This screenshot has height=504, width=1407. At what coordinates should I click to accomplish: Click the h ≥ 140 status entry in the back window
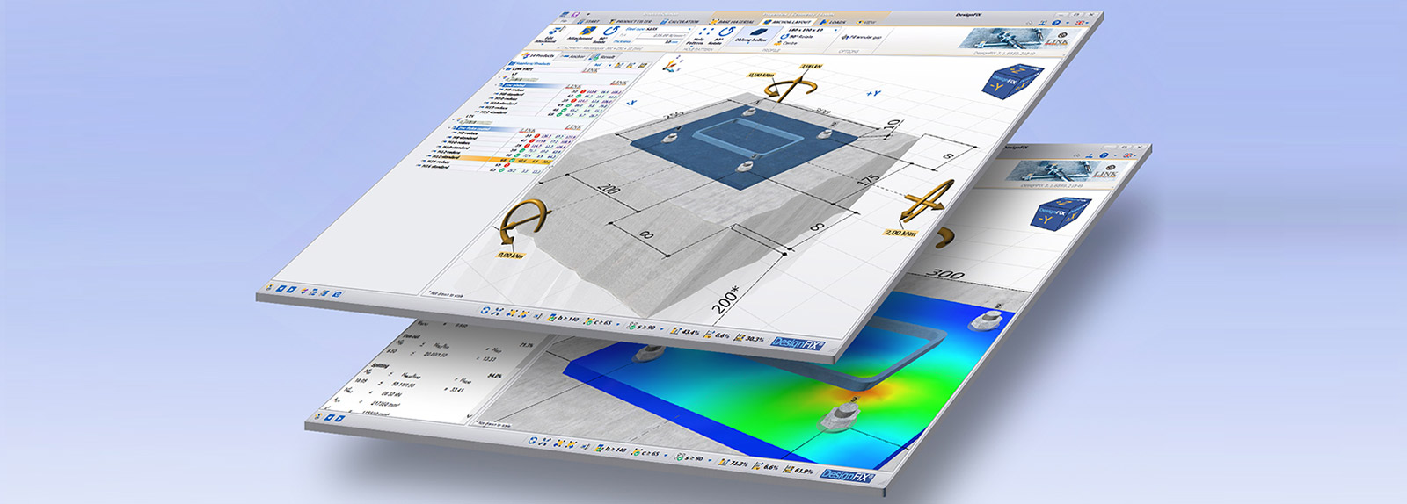609,449
